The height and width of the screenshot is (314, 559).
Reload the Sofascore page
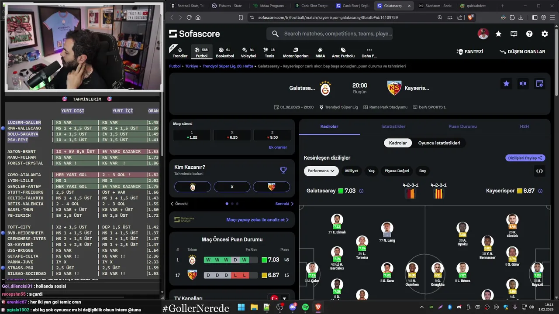(189, 17)
